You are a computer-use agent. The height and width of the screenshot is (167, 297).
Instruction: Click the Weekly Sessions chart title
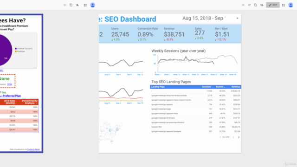[178, 51]
